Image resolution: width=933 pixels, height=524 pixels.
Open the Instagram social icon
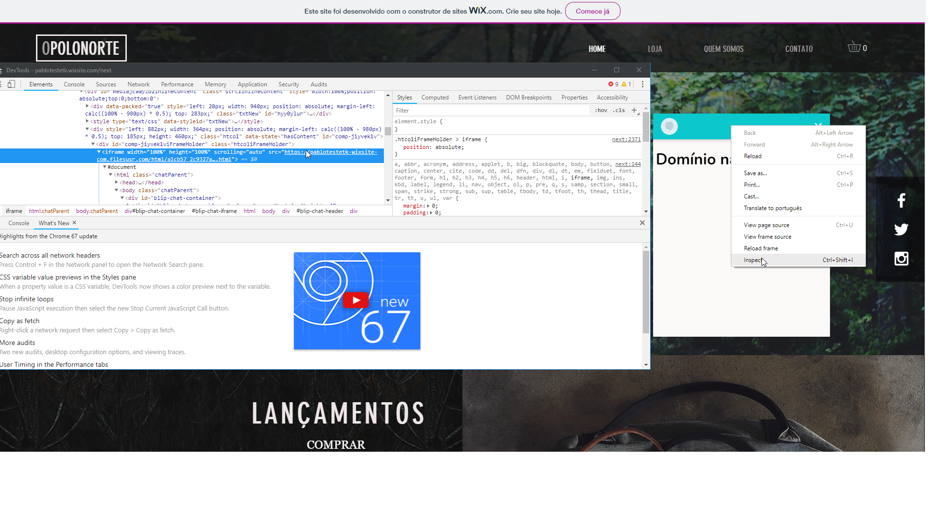[x=901, y=259]
